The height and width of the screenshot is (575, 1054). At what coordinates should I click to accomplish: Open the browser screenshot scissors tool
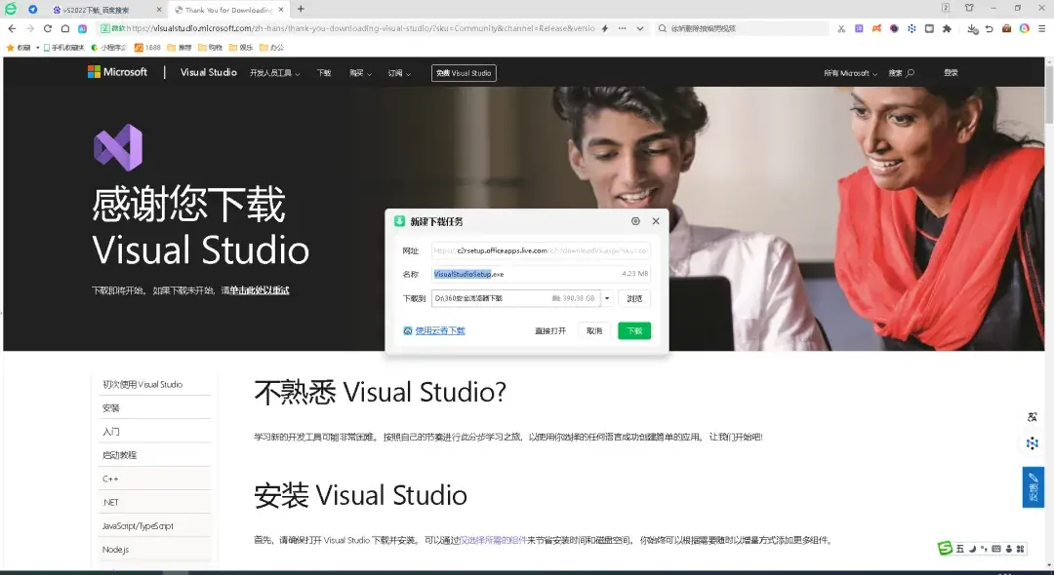[x=842, y=27]
